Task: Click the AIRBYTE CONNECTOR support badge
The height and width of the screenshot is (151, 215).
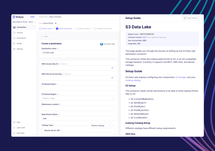Action: click(x=147, y=34)
